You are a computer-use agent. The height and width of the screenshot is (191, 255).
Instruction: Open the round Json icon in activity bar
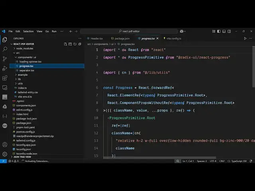[x=5, y=126]
